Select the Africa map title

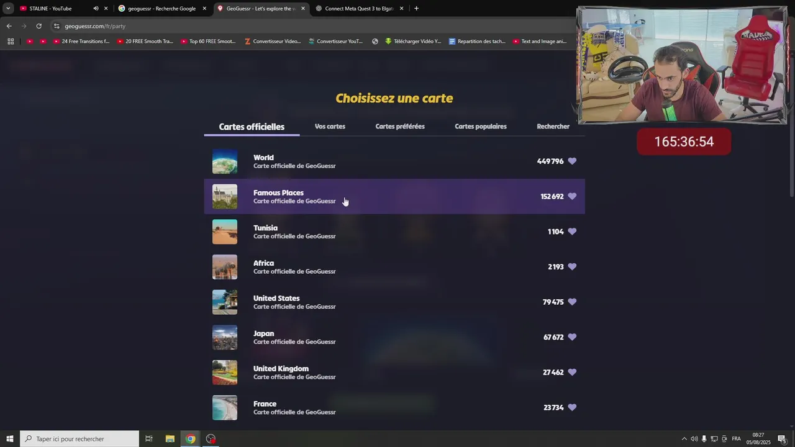(263, 263)
